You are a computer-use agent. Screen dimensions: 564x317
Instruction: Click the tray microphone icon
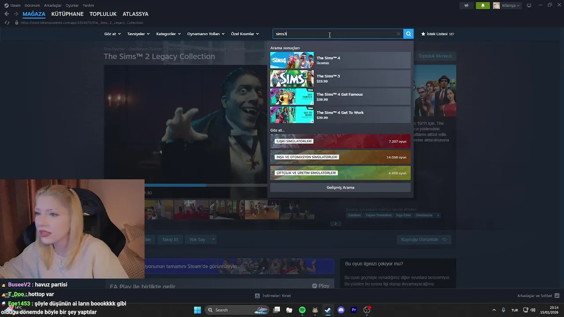point(503,310)
